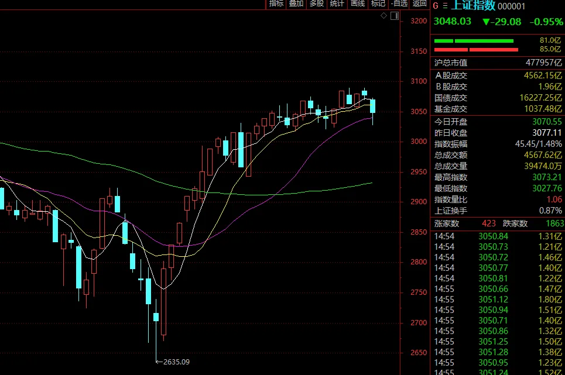565x375 pixels.
Task: Select the market cap value 477957亿
Action: pyautogui.click(x=543, y=63)
